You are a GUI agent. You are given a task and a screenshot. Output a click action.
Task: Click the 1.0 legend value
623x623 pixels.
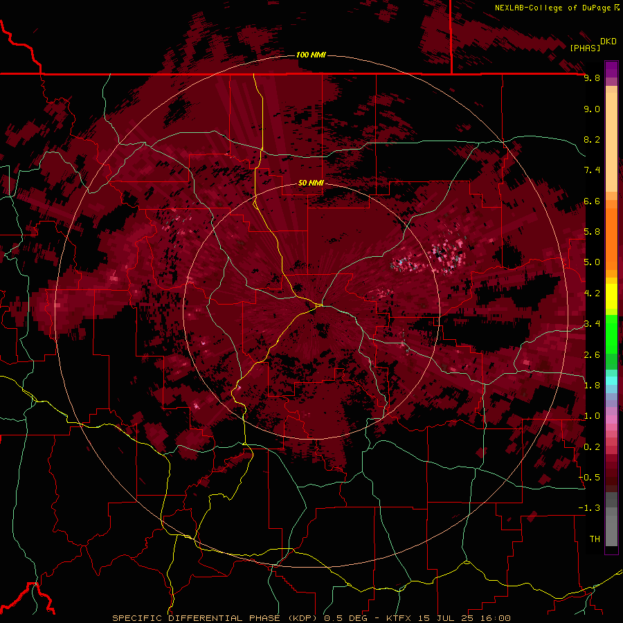pyautogui.click(x=592, y=416)
